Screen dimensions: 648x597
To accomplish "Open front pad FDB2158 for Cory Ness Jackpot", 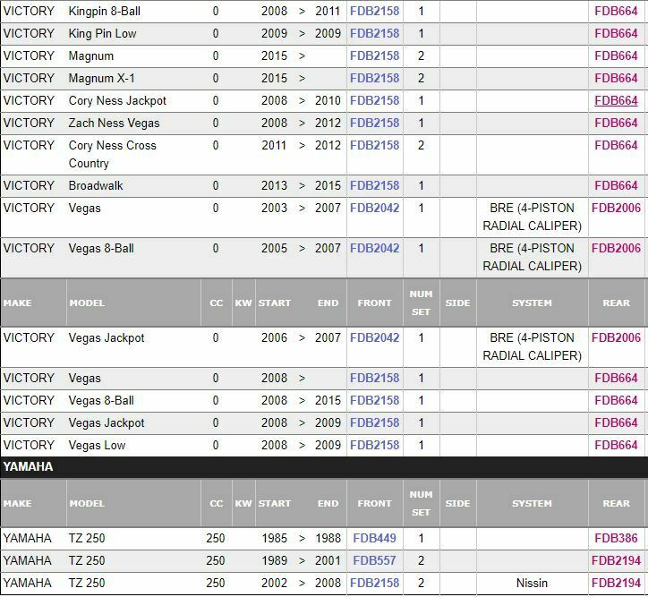I will tap(374, 100).
